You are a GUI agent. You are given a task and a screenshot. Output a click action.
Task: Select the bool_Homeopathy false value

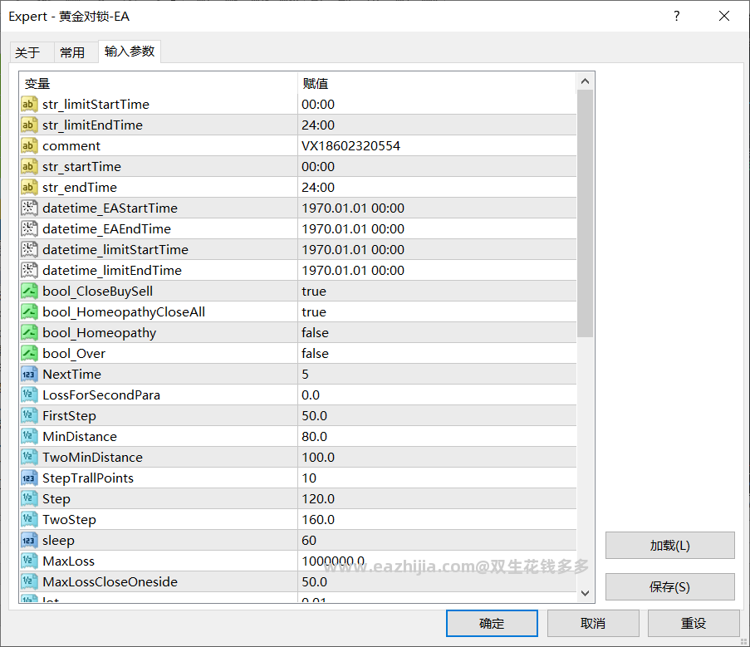[316, 333]
